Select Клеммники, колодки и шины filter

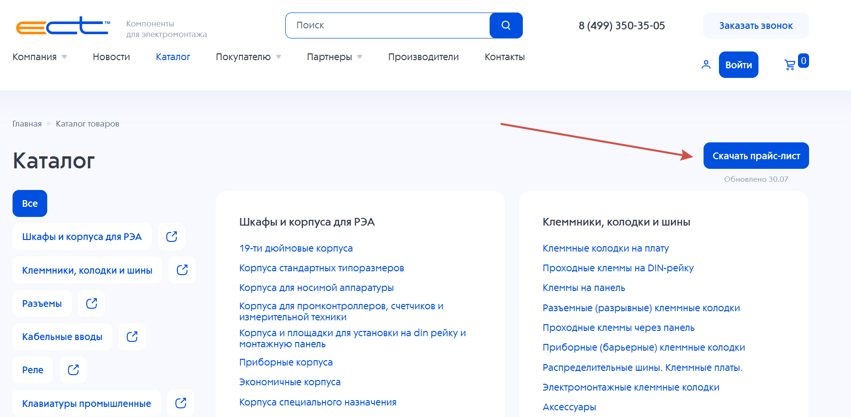click(x=87, y=270)
